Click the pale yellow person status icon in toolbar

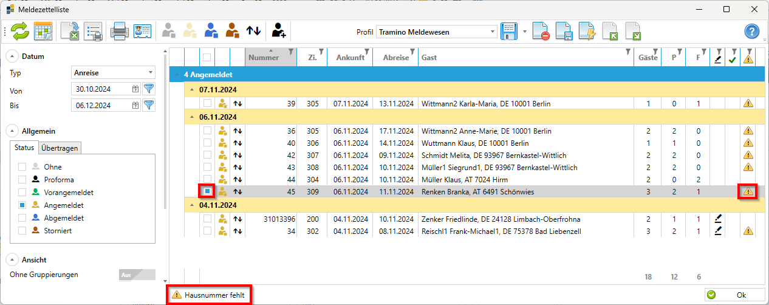[x=190, y=31]
